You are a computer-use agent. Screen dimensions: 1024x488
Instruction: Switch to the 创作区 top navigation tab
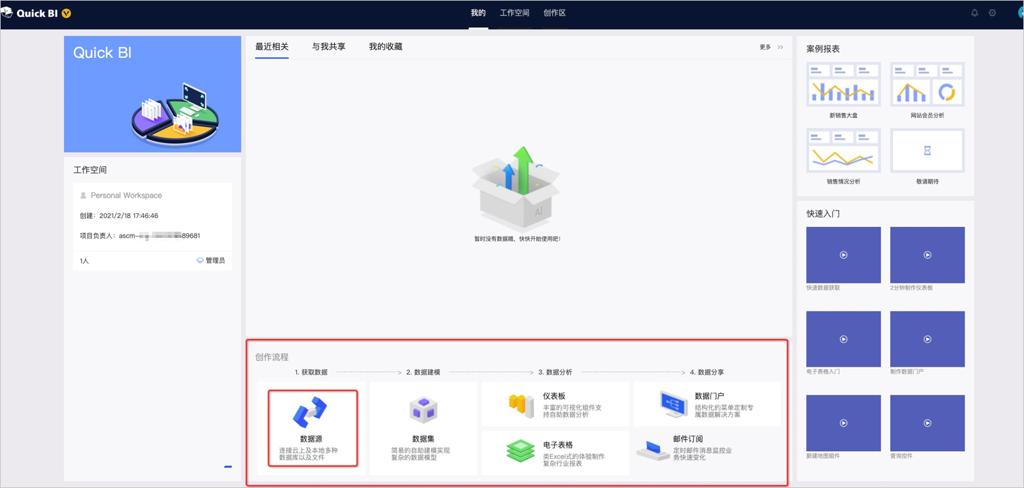[554, 13]
